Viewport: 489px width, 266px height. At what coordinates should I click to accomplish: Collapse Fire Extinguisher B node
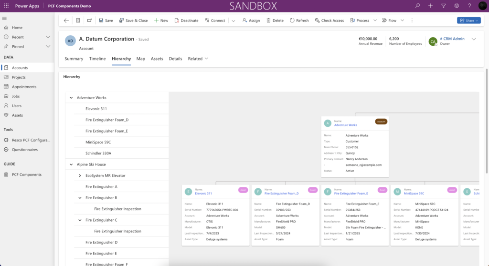click(x=80, y=198)
